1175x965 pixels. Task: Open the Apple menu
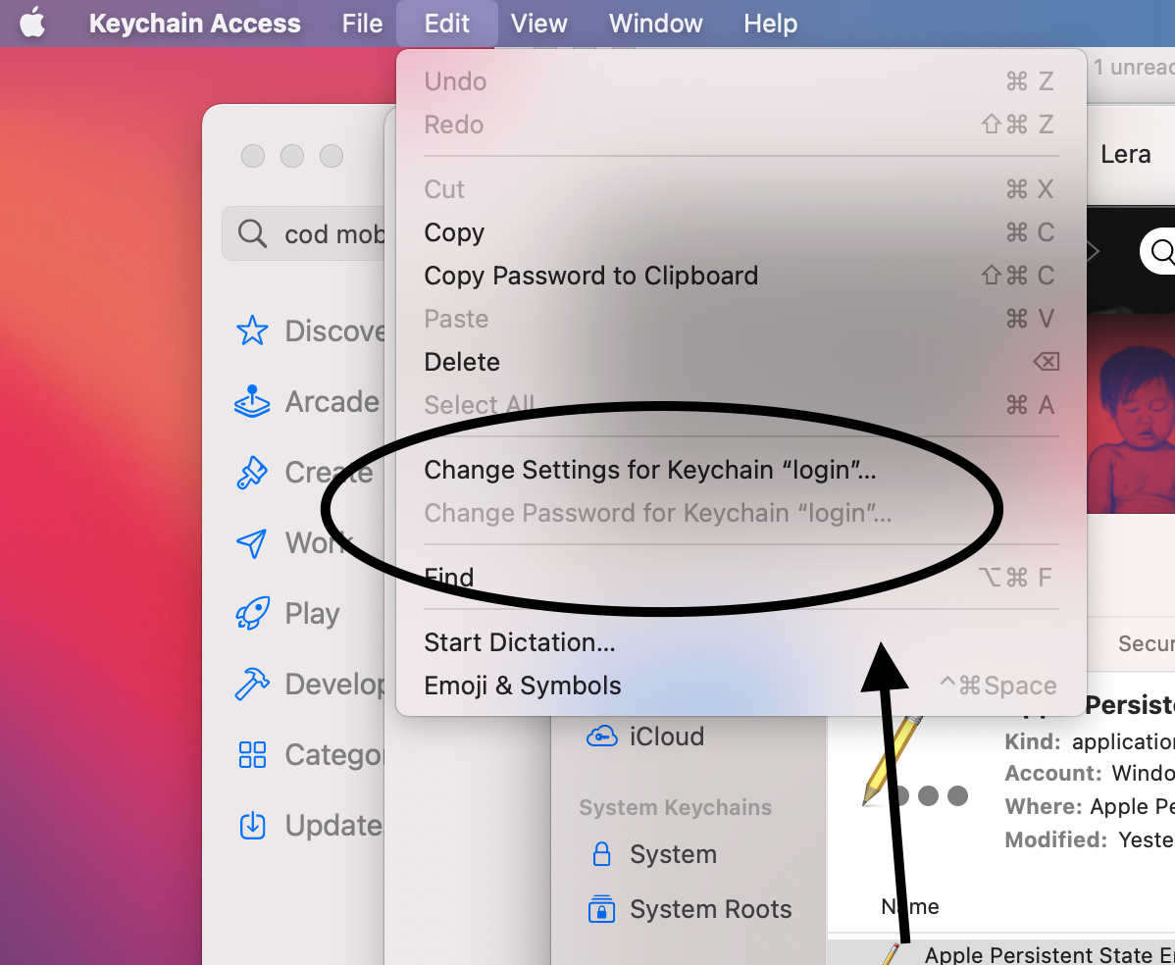pos(32,24)
